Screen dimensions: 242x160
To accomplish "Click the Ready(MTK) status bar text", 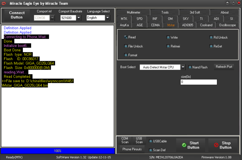I will [14, 157].
